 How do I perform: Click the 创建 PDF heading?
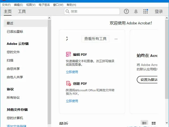80,83
